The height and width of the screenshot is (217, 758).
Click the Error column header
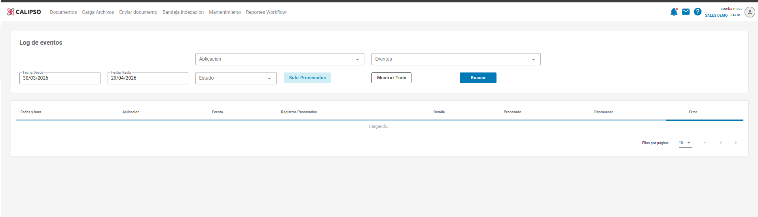click(x=693, y=112)
